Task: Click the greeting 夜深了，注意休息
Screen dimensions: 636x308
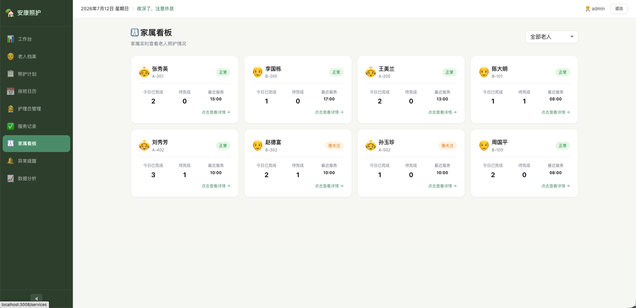Action: (156, 8)
